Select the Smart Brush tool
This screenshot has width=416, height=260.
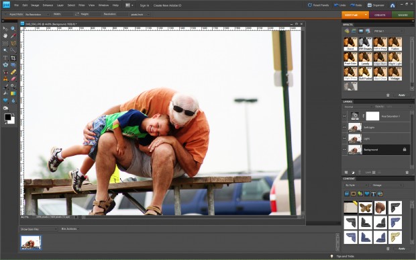(x=13, y=86)
